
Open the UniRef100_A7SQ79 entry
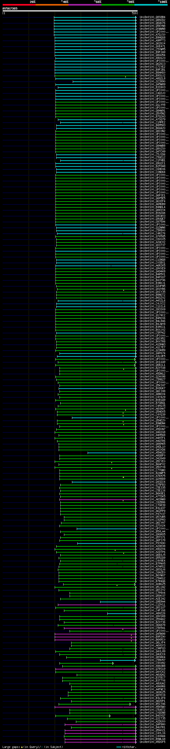coord(152,119)
